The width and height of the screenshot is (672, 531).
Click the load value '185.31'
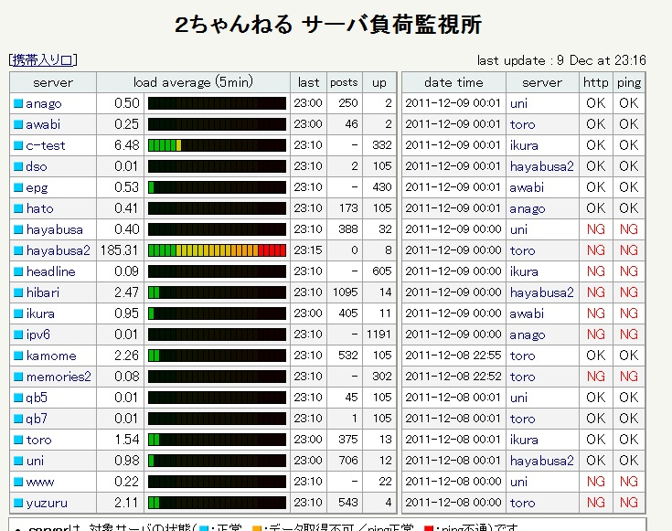(119, 250)
